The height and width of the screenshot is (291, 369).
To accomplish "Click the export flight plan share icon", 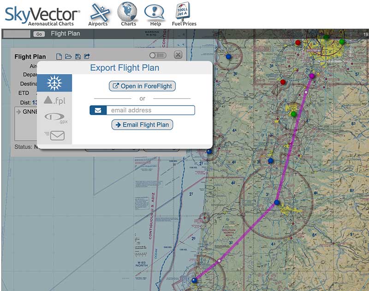I will [x=87, y=56].
